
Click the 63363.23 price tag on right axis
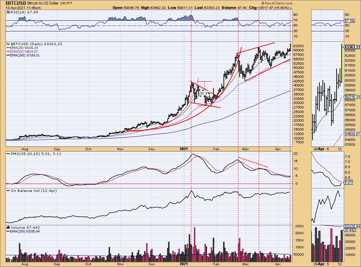tap(352, 47)
